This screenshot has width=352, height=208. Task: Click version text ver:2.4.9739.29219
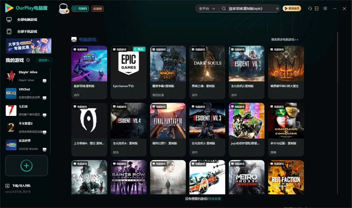18,191
